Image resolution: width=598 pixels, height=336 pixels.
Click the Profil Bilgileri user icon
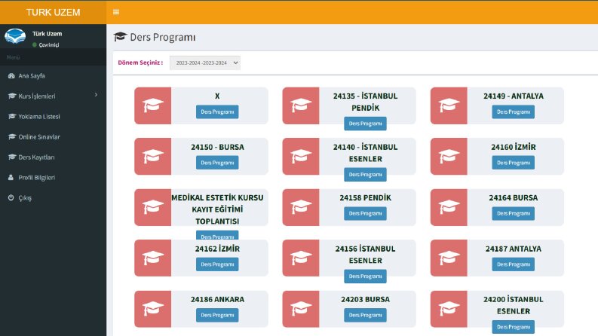(x=11, y=178)
